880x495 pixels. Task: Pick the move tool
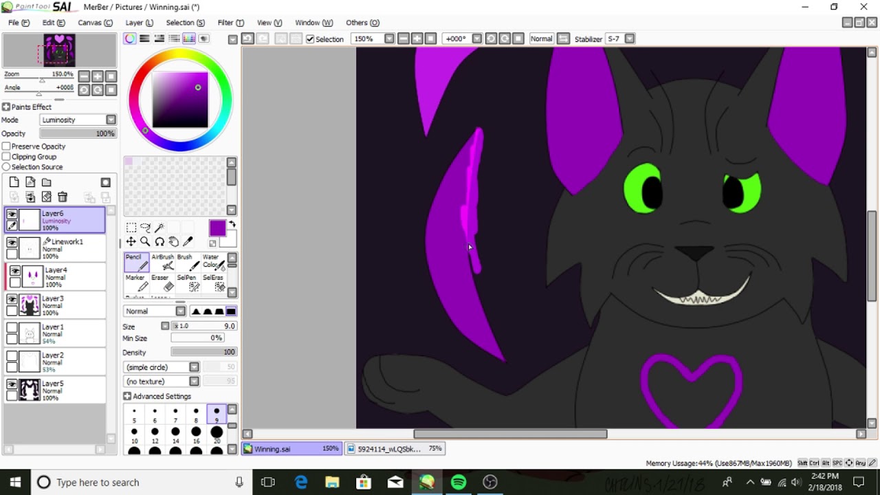pyautogui.click(x=131, y=241)
